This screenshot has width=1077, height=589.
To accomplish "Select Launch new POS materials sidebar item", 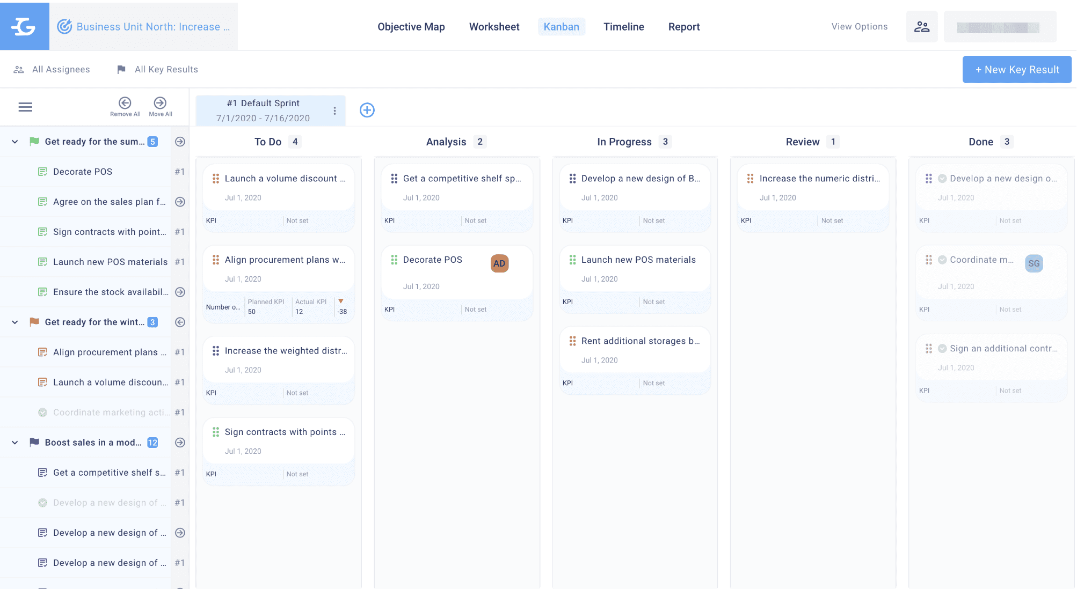I will 111,262.
